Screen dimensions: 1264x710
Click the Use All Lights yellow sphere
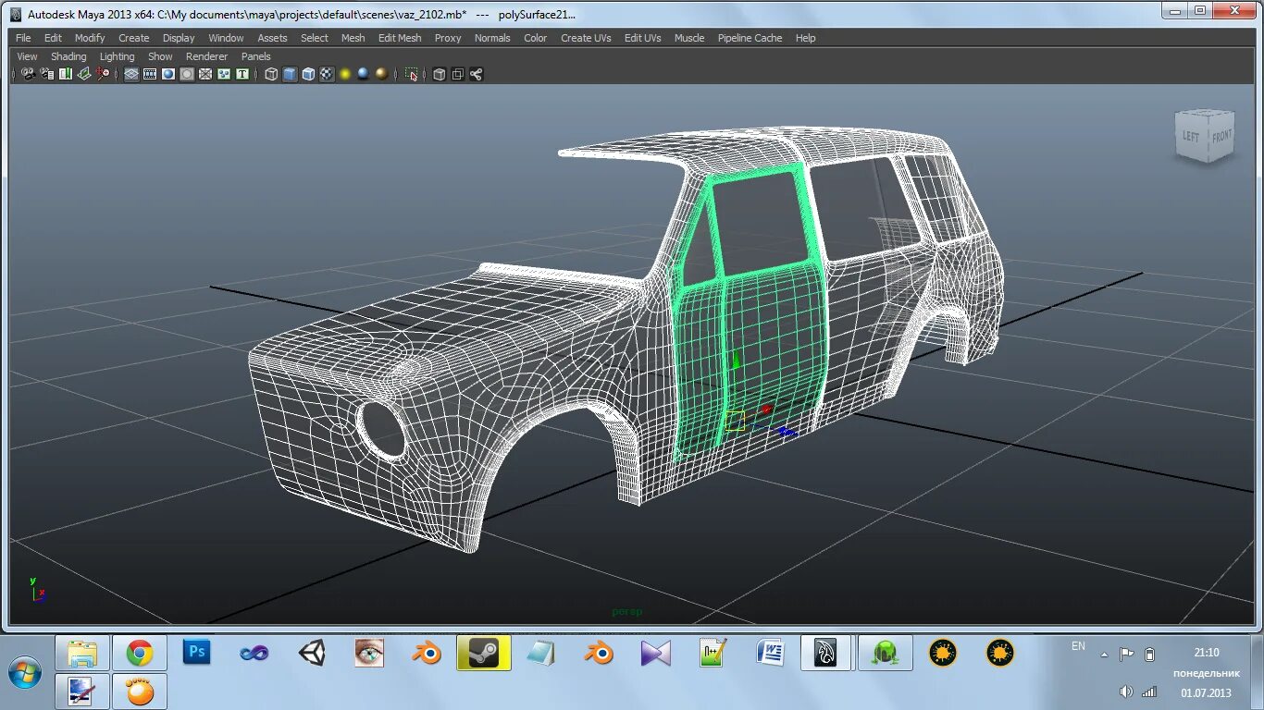(x=345, y=74)
